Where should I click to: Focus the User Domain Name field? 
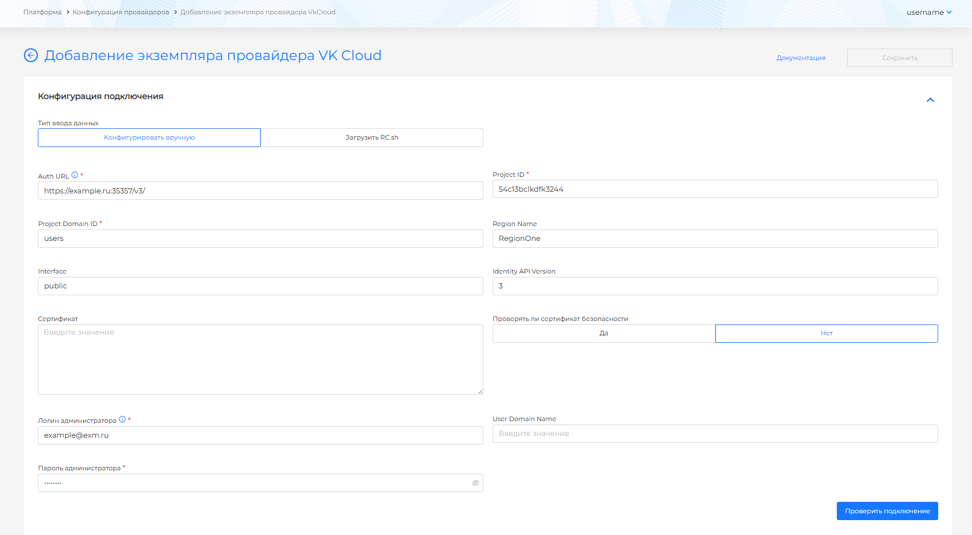(715, 434)
